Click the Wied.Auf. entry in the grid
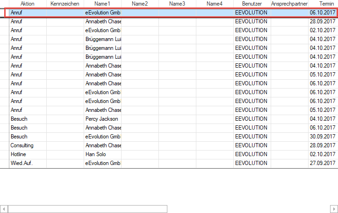This screenshot has width=338, height=213. (x=28, y=163)
